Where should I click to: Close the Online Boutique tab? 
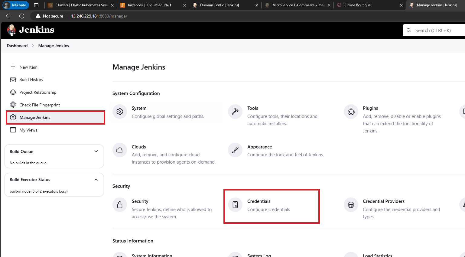point(402,5)
